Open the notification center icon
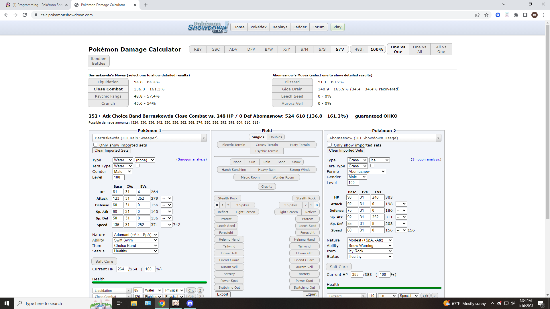 pyautogui.click(x=541, y=303)
